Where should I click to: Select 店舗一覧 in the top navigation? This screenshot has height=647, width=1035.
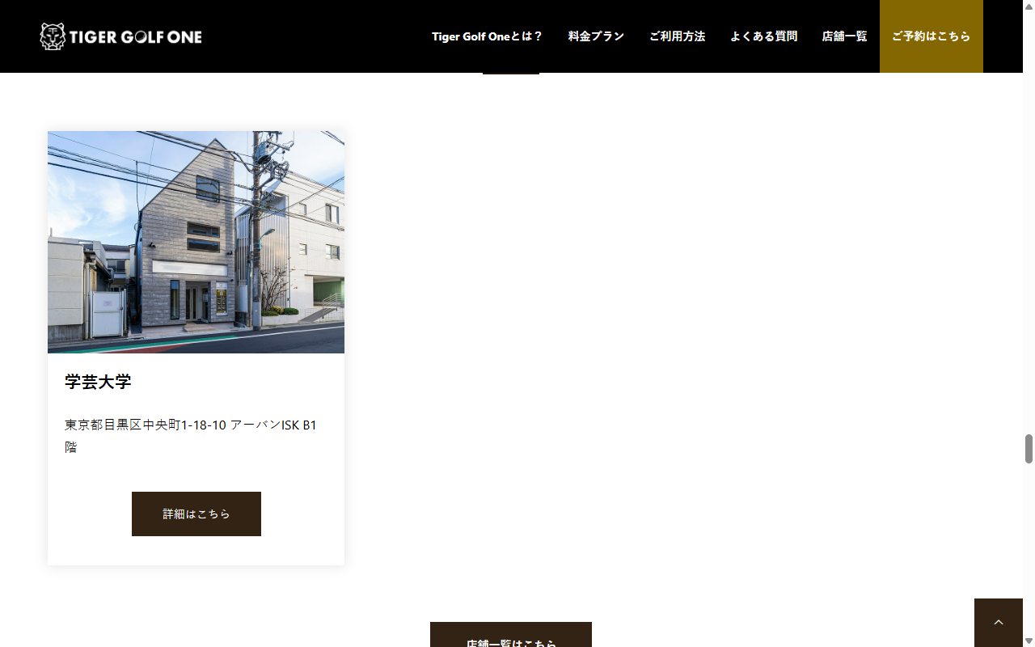click(844, 36)
